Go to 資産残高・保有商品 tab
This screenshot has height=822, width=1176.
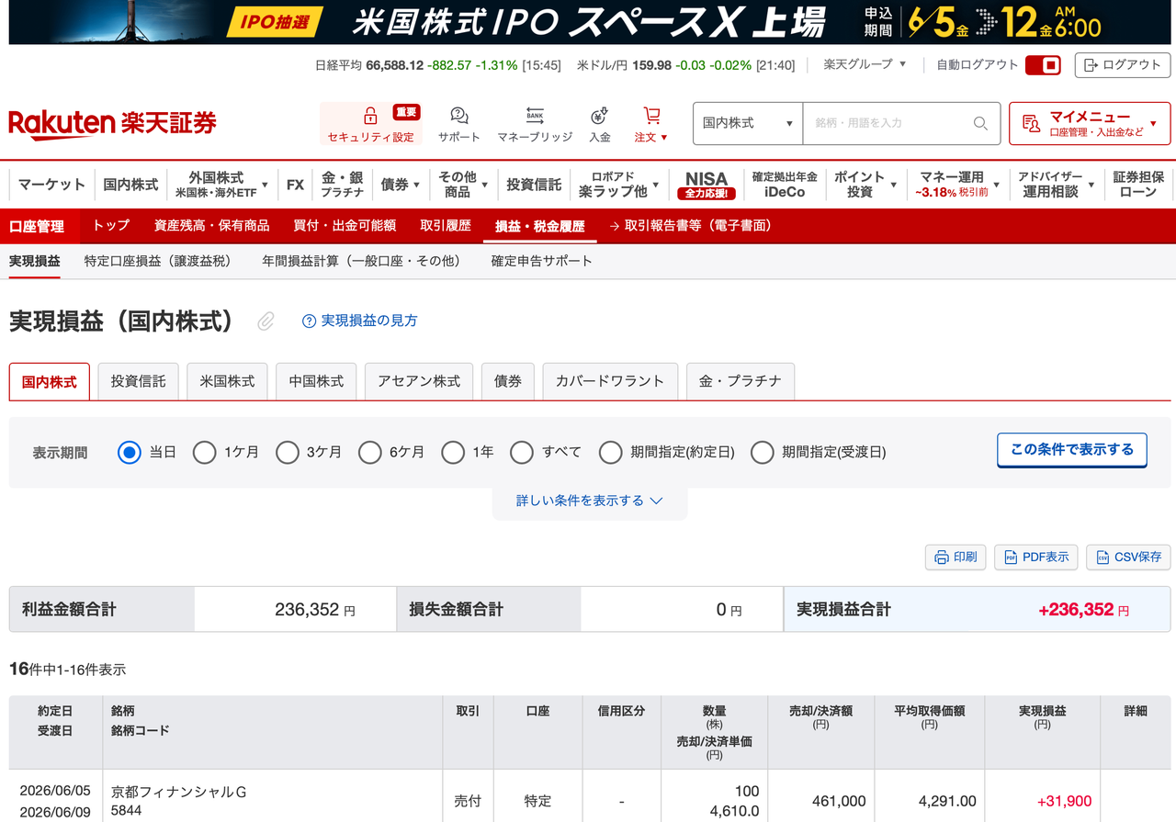point(212,226)
